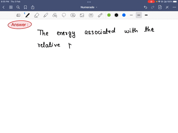Tap the red Answer label
Image resolution: width=178 pixels, height=133 pixels.
(20, 25)
